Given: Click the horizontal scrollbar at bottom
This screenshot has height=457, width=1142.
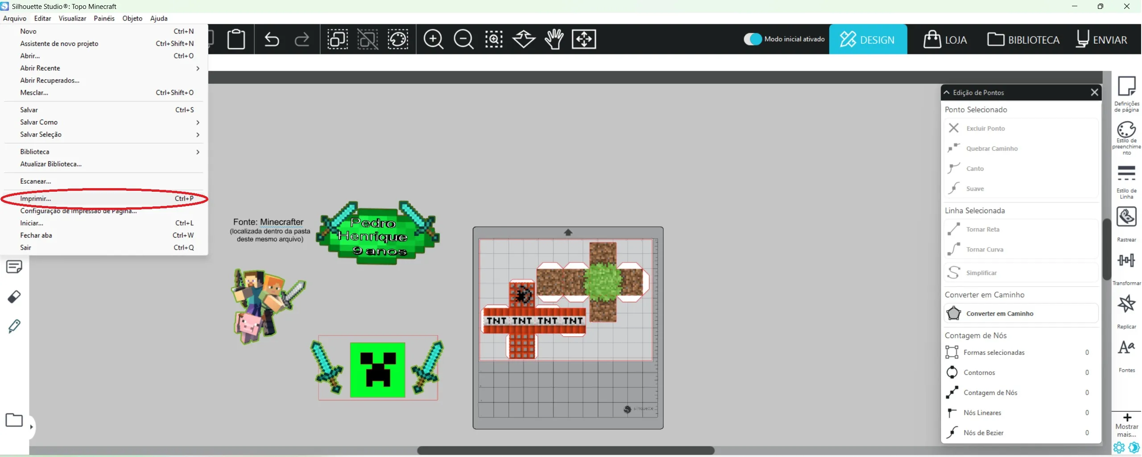Looking at the screenshot, I should click(x=565, y=450).
